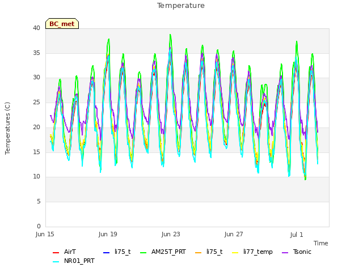Click the 25 y-axis tick label
363x272 pixels.
(36, 102)
